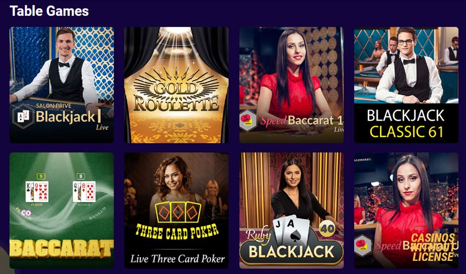Click the Live Three Card Poker caption
Image resolution: width=466 pixels, height=274 pixels.
(178, 259)
